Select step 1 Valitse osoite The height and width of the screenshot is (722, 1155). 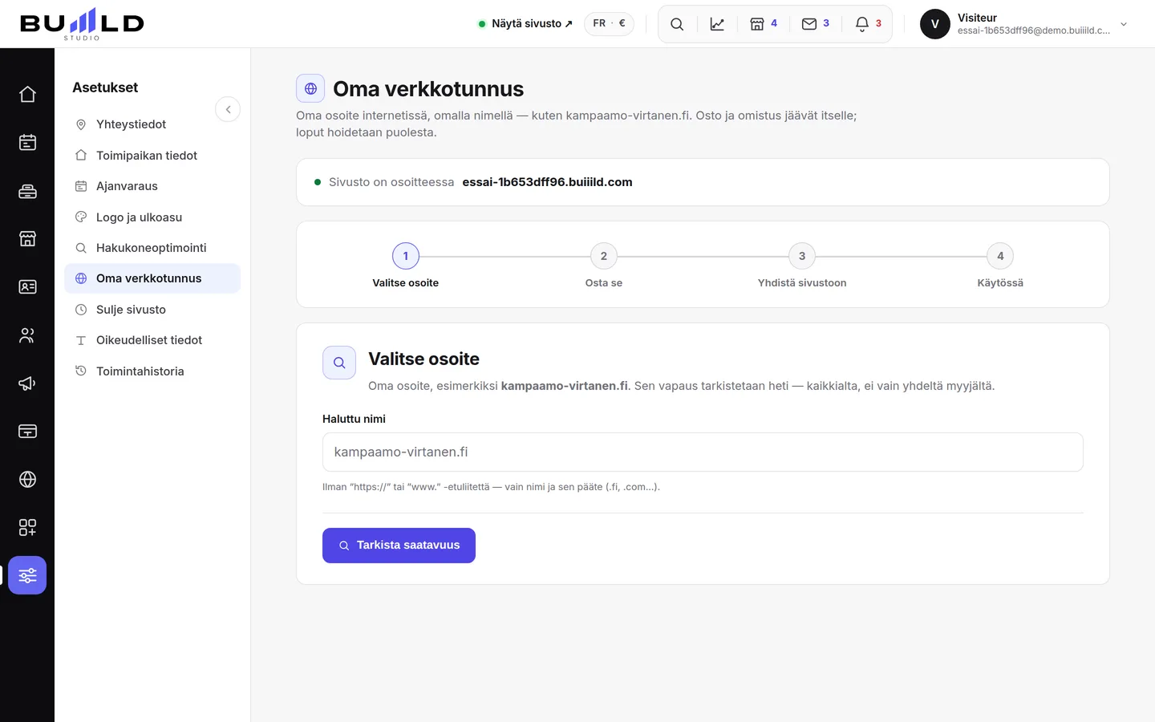pos(406,266)
